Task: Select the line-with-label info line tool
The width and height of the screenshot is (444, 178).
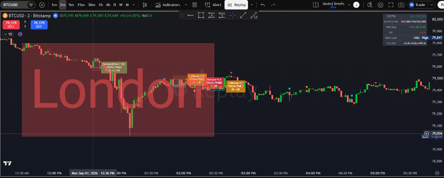Action: pos(254,15)
